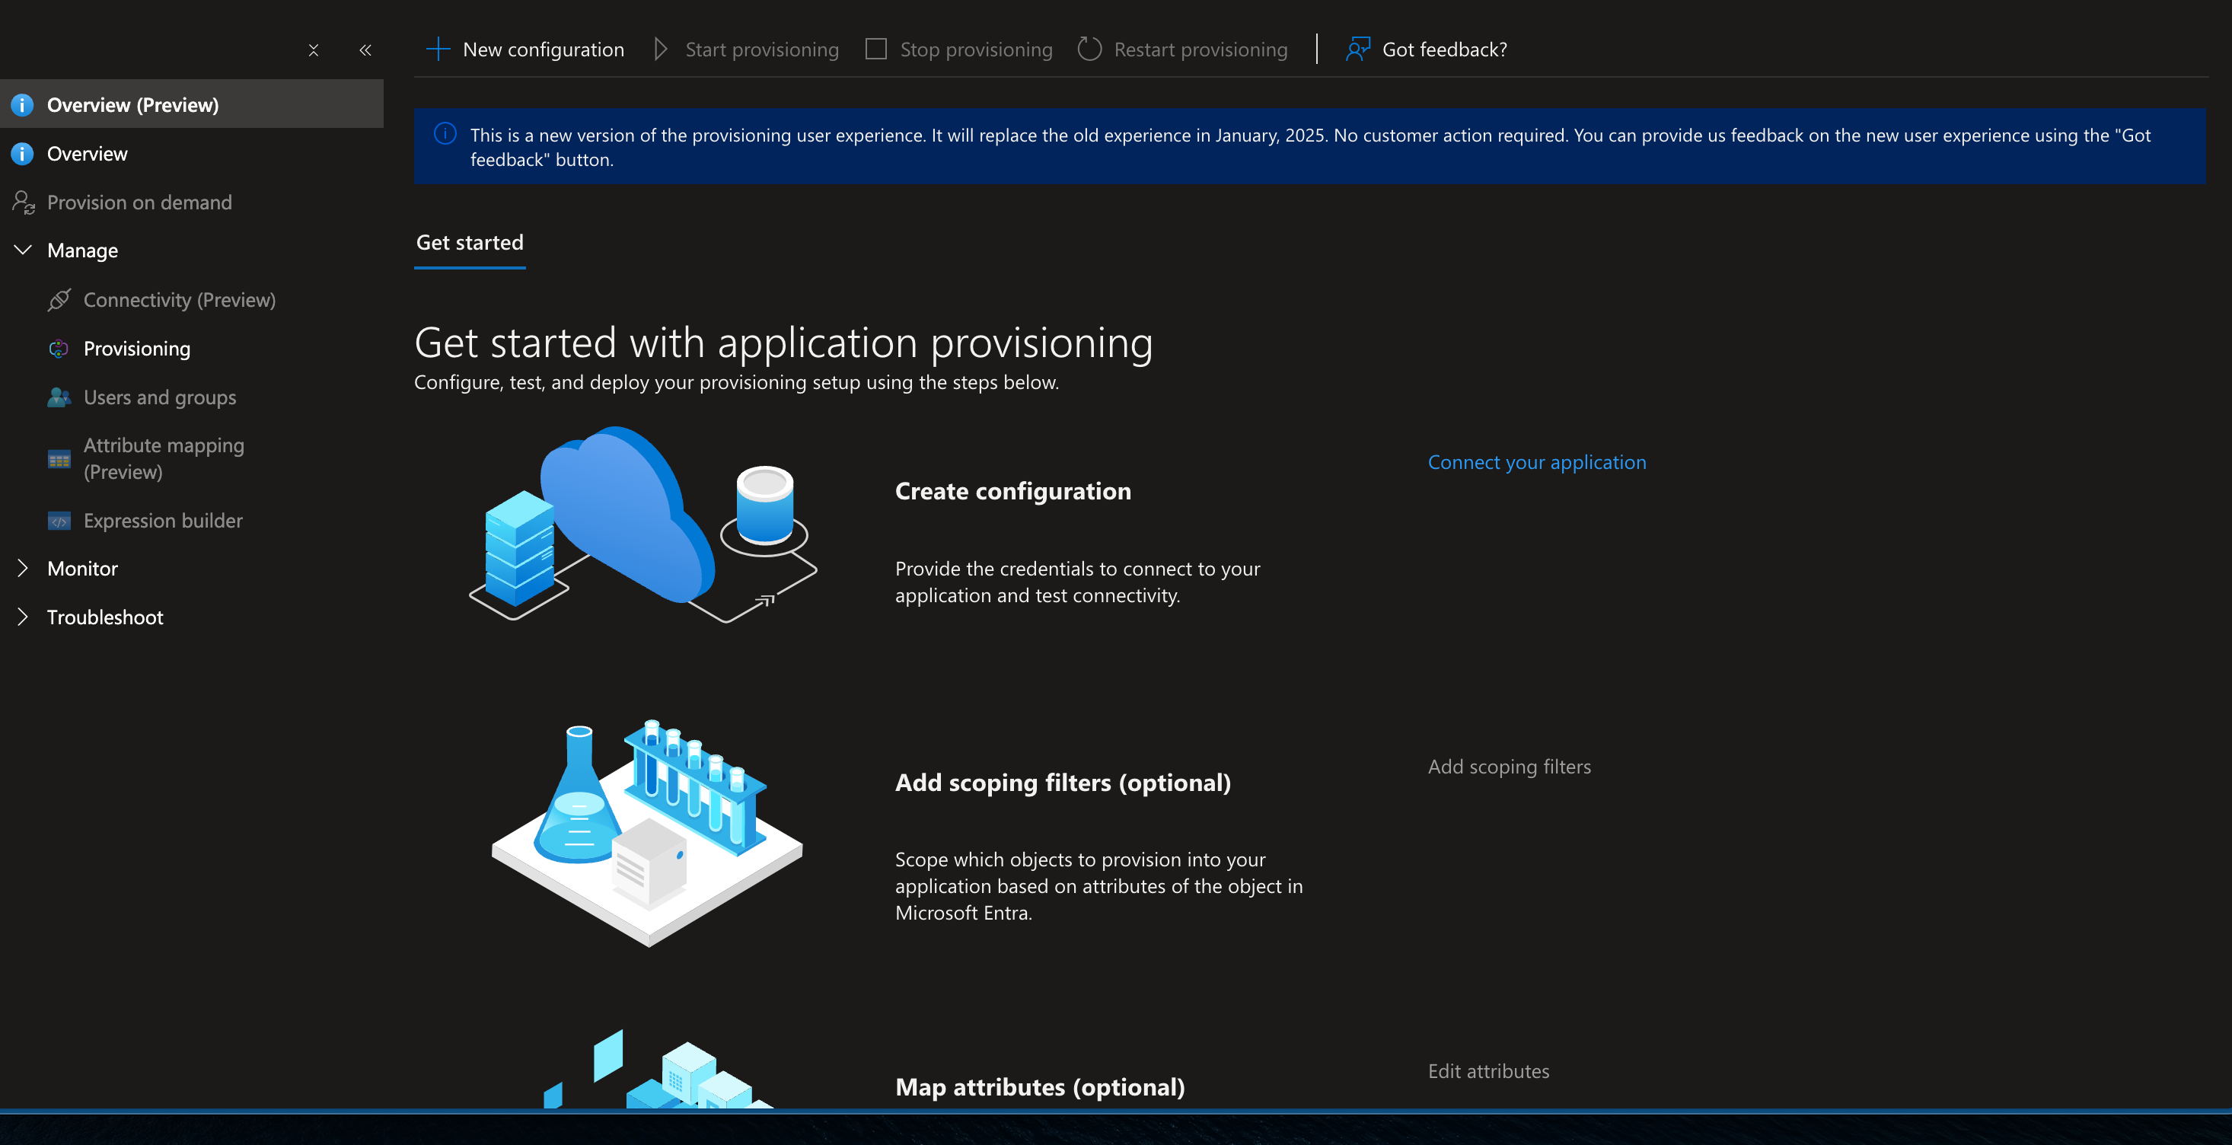Open the Expression builder

tap(162, 520)
